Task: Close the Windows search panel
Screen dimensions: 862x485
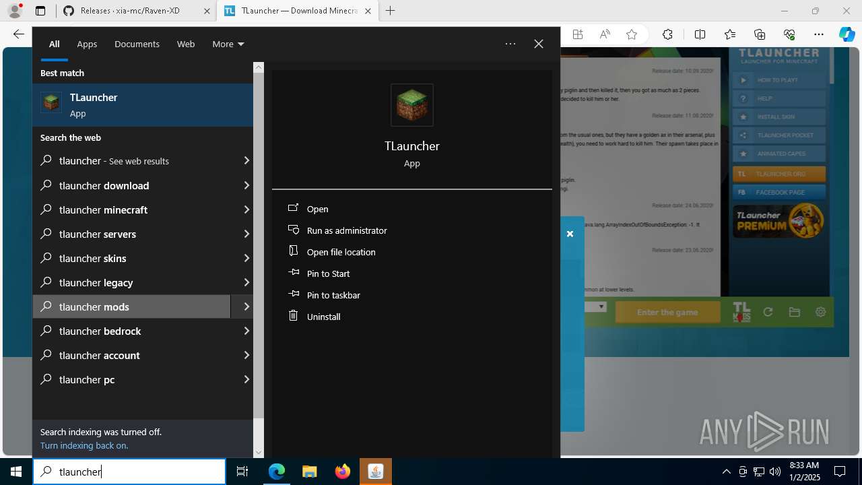Action: tap(539, 44)
